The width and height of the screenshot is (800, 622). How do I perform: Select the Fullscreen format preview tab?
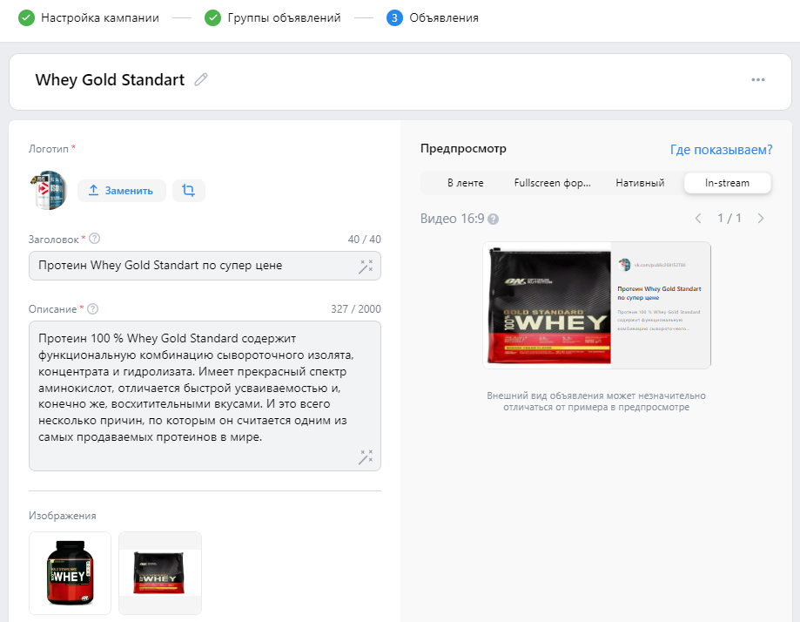coord(553,183)
